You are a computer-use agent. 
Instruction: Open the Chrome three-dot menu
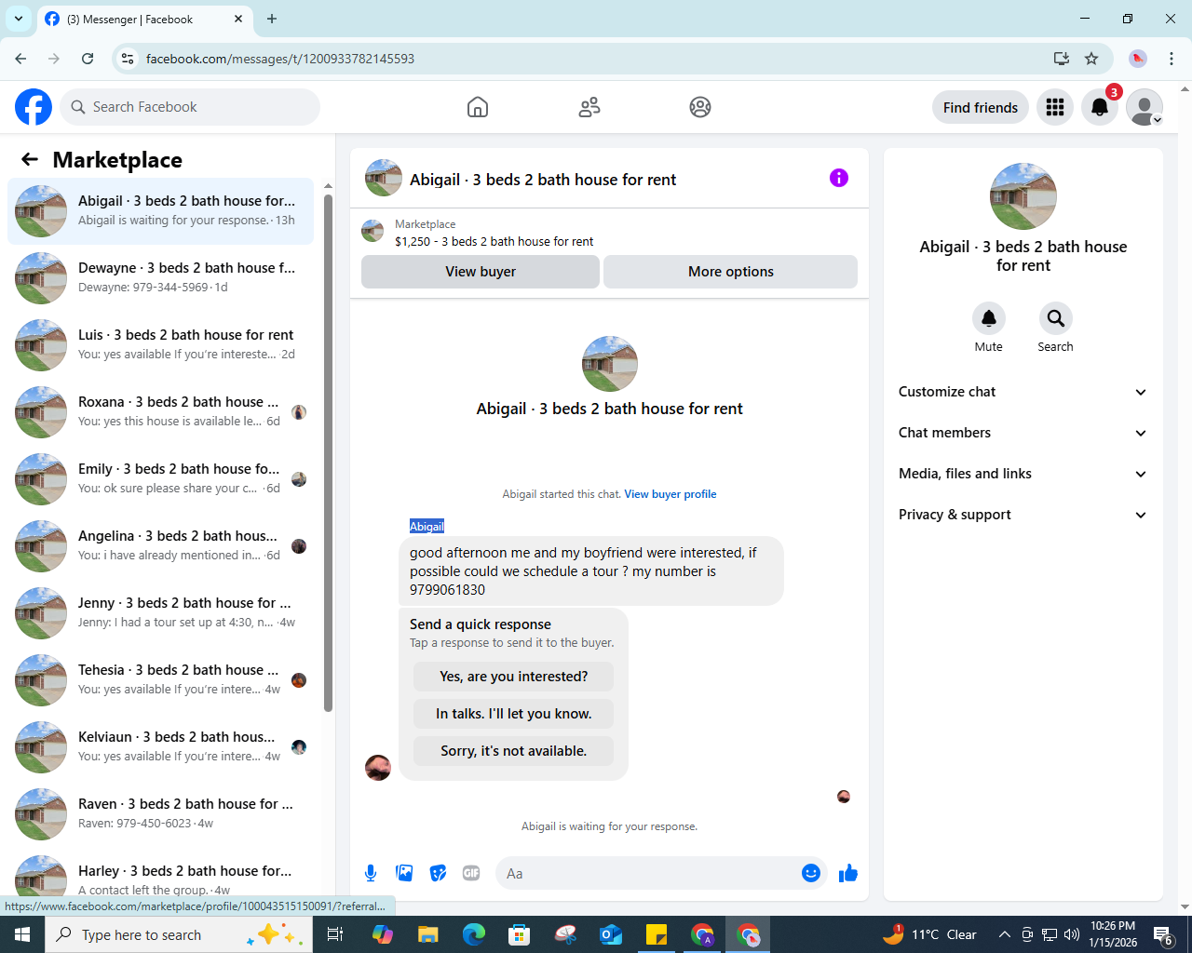point(1172,59)
